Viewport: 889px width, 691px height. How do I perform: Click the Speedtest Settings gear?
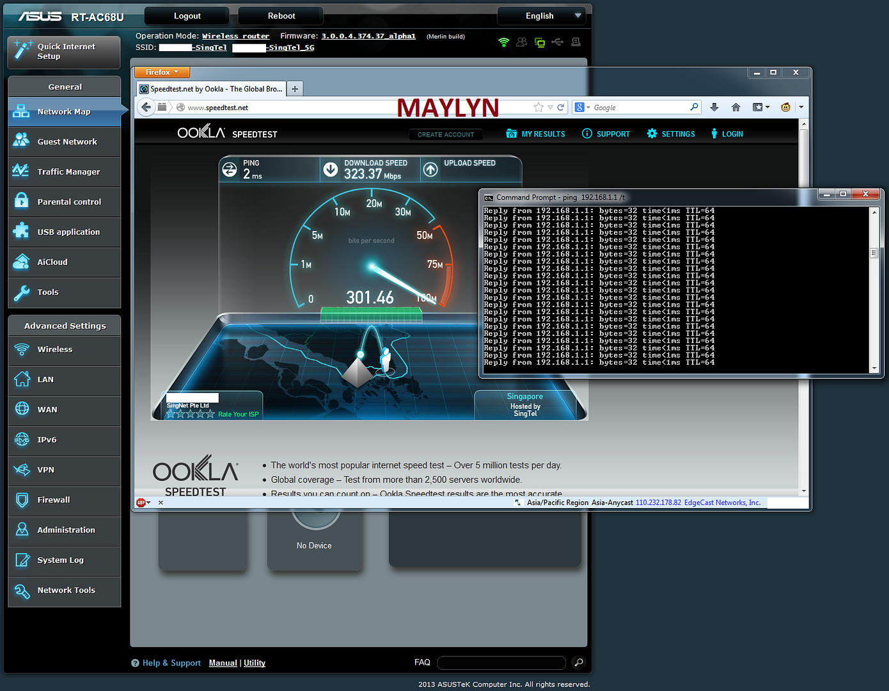point(652,134)
